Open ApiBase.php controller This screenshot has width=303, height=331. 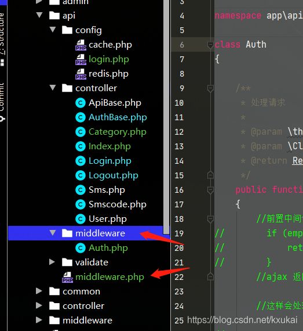[x=115, y=103]
